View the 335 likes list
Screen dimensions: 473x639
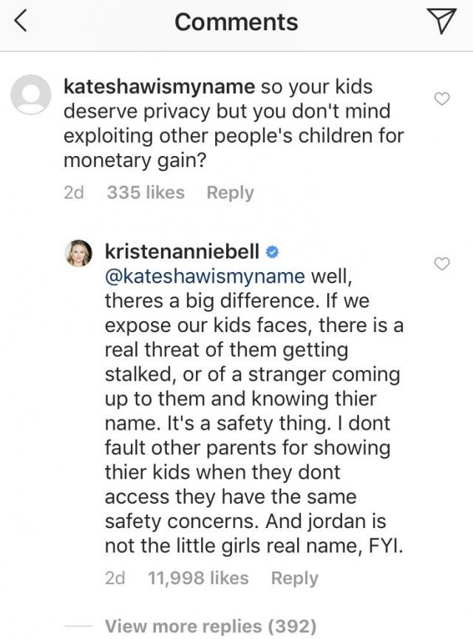pos(146,192)
